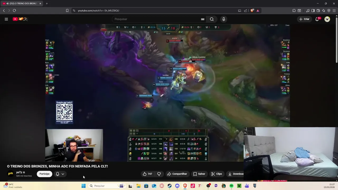The width and height of the screenshot is (338, 190).
Task: Open File Explorer folder on the taskbar
Action: click(138, 186)
